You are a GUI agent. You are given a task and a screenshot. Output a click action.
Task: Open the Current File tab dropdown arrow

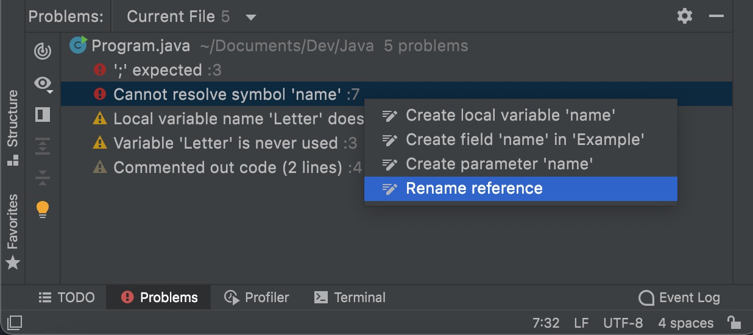click(x=251, y=17)
